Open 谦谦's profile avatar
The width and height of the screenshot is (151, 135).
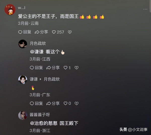point(23,80)
